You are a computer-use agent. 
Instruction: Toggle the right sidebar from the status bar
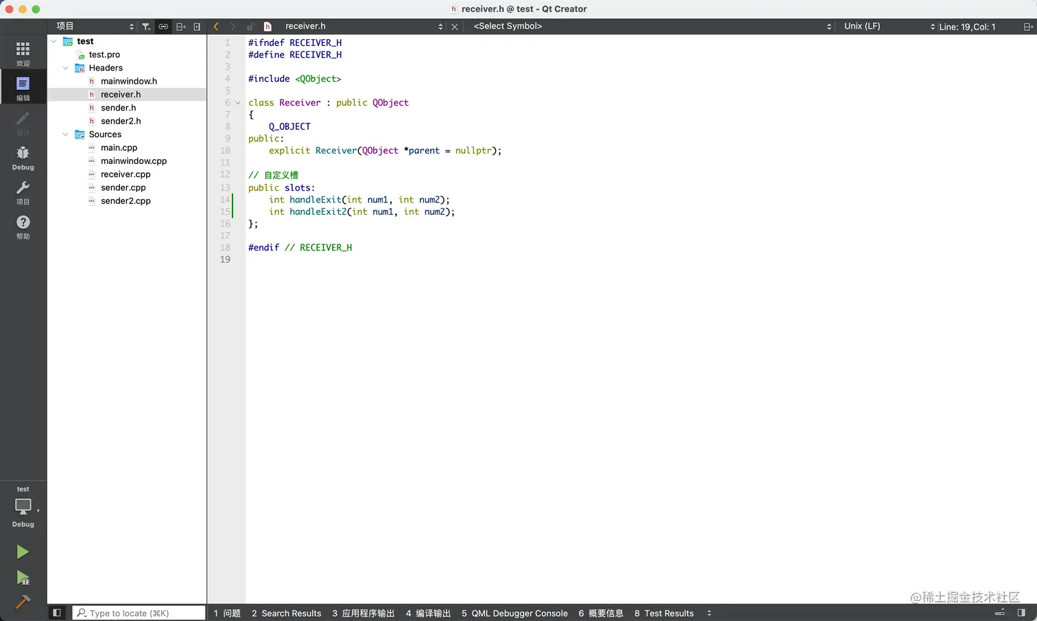click(1021, 613)
